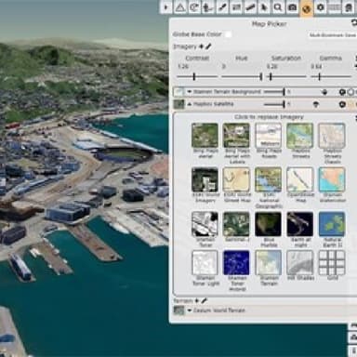The width and height of the screenshot is (357, 357).
Task: Click the circular arrow toolbar icon
Action: (194, 7)
